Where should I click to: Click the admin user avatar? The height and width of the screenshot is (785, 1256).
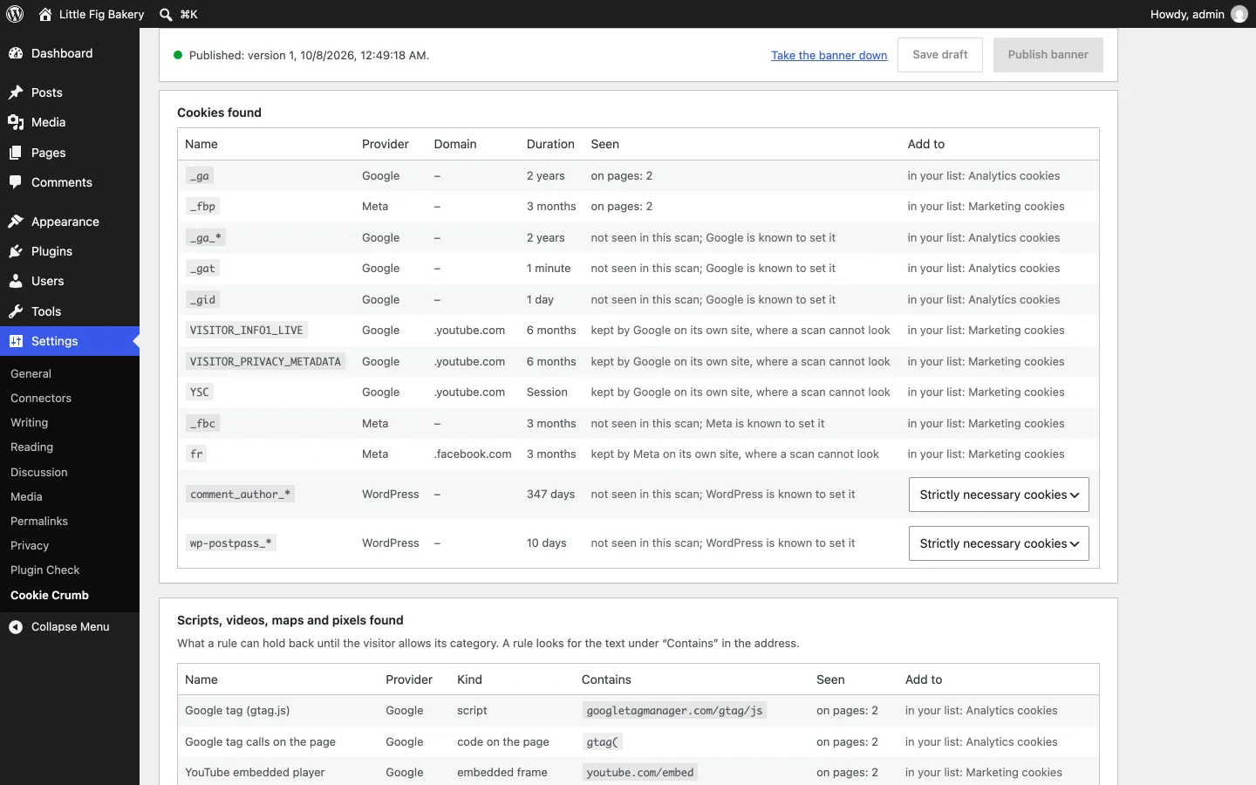point(1239,14)
